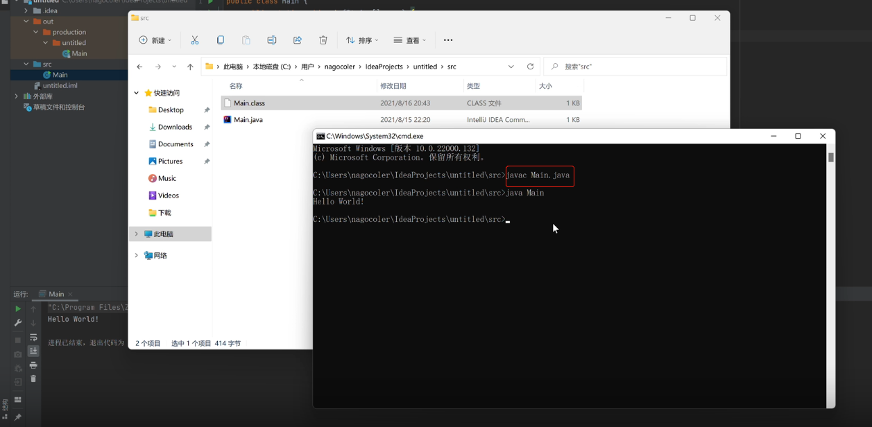Select untitled.iml in project tree
The width and height of the screenshot is (872, 427).
tap(55, 86)
